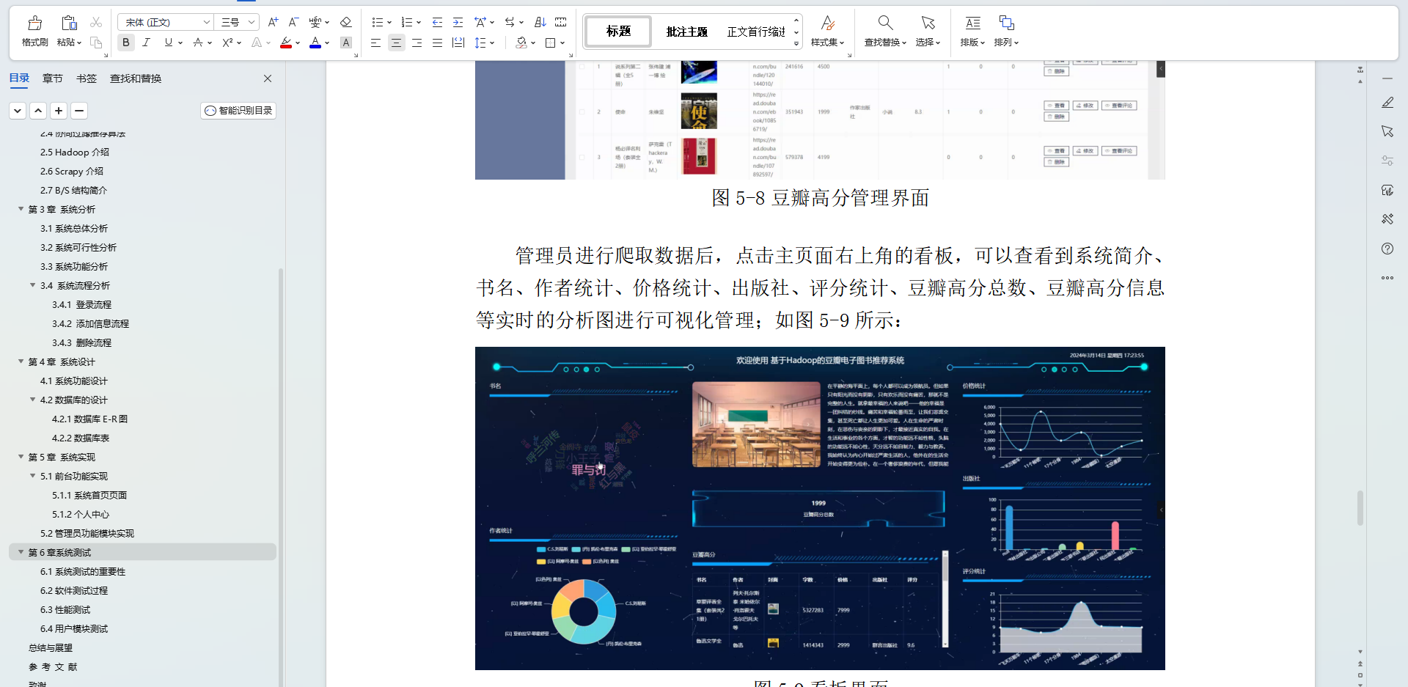The width and height of the screenshot is (1408, 687).
Task: Click the 智能识别目录 button
Action: point(238,111)
